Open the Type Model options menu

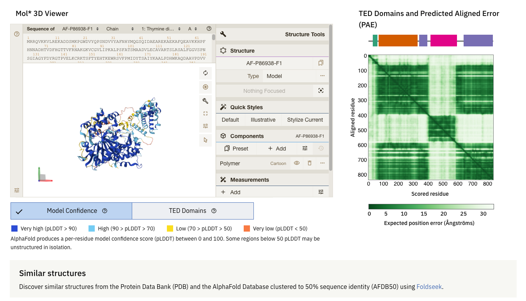(x=322, y=76)
